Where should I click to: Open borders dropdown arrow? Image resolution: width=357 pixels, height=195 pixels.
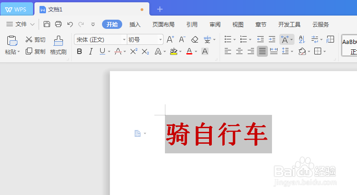pos(324,52)
